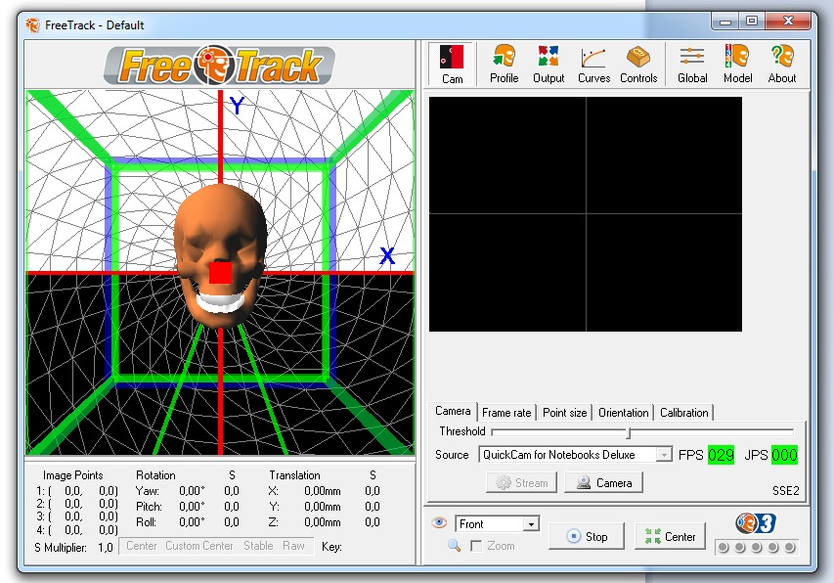The width and height of the screenshot is (834, 583).
Task: Click the Custom Center status label
Action: click(198, 546)
